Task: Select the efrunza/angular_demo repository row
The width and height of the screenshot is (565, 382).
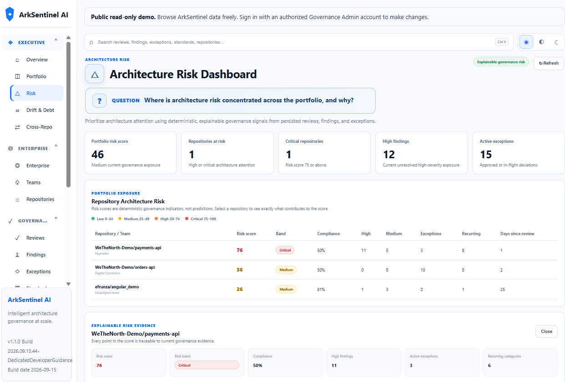Action: 324,289
